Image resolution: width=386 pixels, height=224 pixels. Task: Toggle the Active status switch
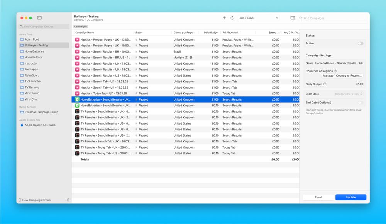click(x=361, y=43)
